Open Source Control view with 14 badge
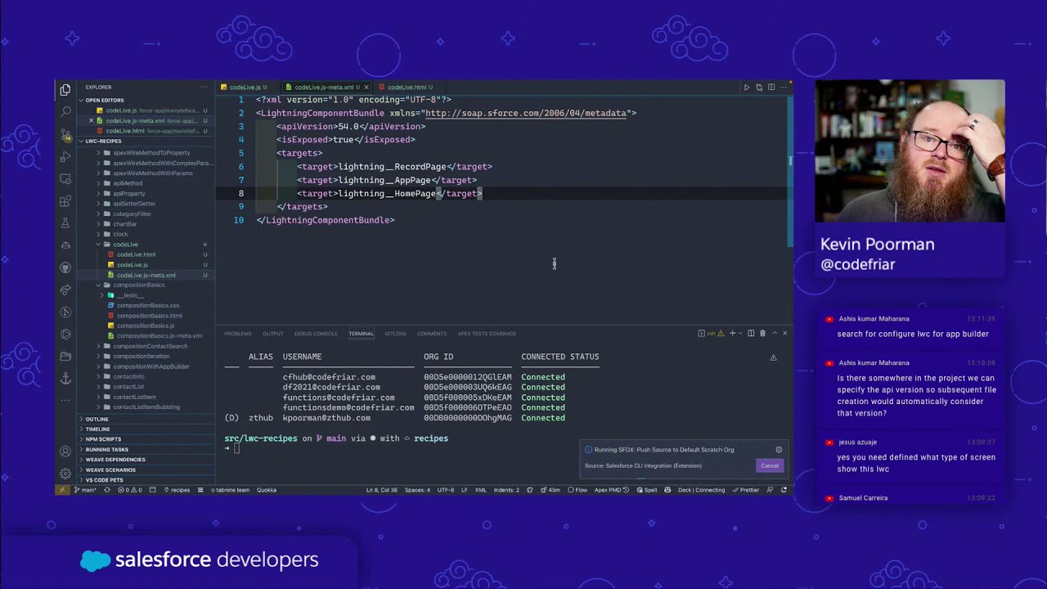The width and height of the screenshot is (1047, 589). pyautogui.click(x=65, y=134)
